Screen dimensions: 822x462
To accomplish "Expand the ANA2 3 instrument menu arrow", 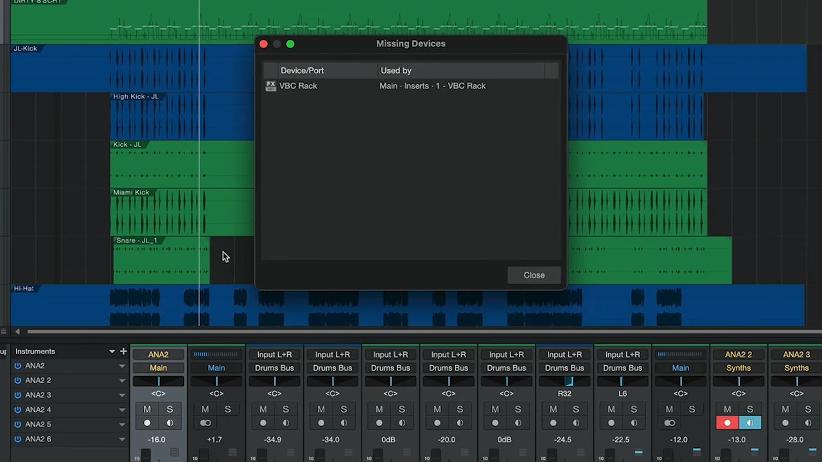I will coord(122,395).
